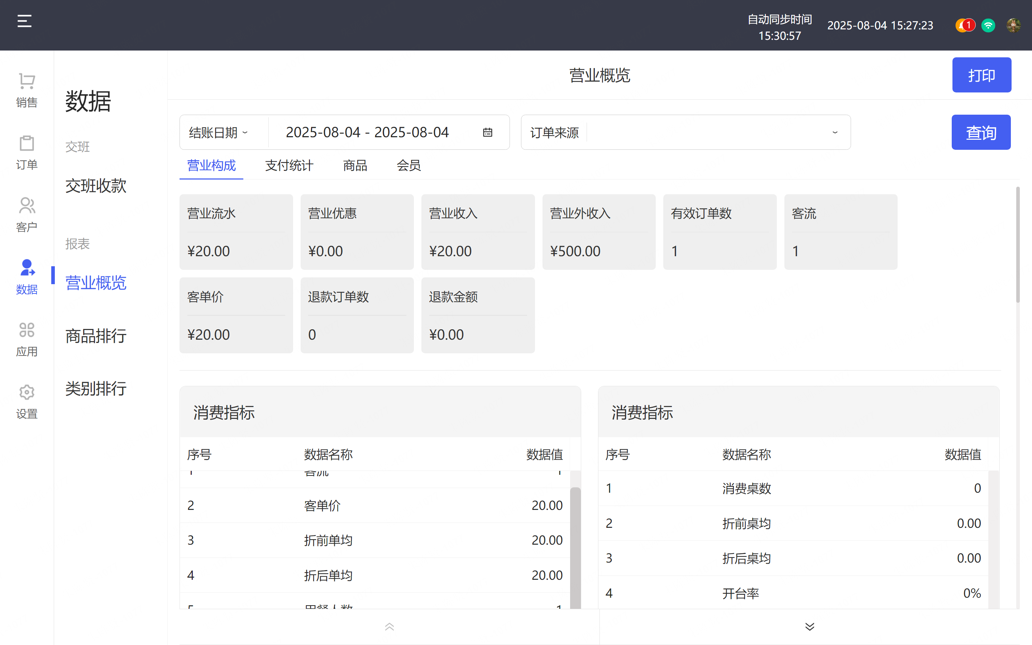This screenshot has height=645, width=1032.
Task: Click the main page vertical scrollbar
Action: click(1018, 244)
